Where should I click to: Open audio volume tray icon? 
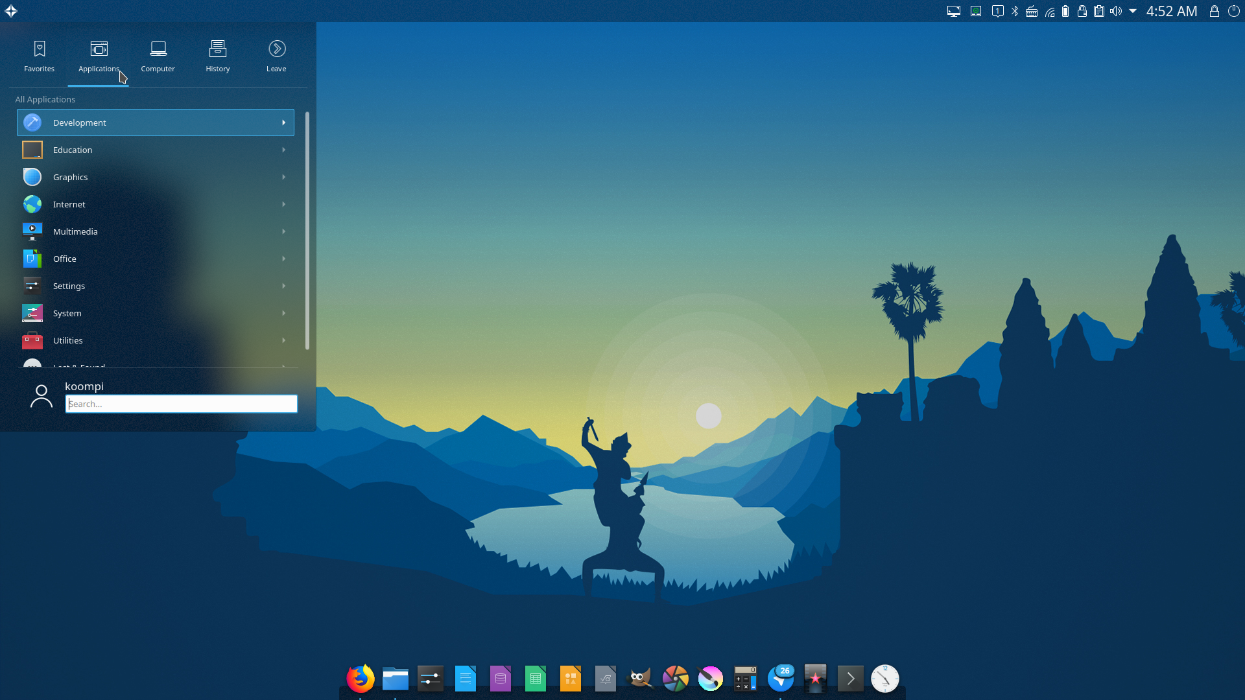(1116, 11)
